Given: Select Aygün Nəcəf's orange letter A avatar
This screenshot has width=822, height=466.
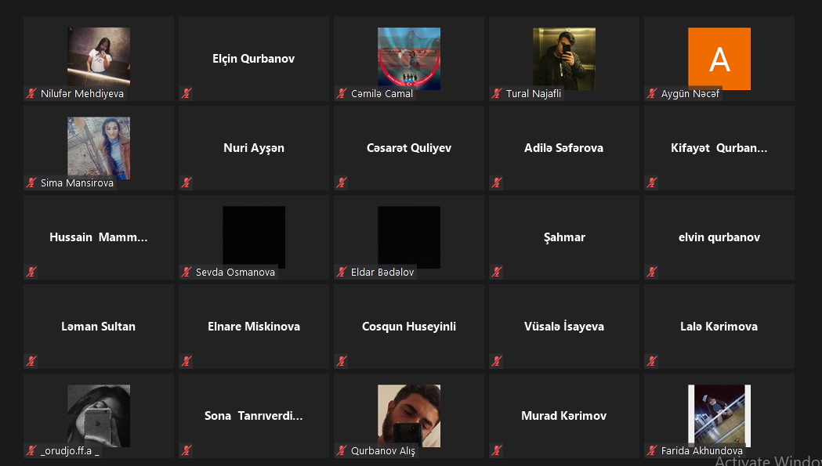Looking at the screenshot, I should (x=719, y=59).
